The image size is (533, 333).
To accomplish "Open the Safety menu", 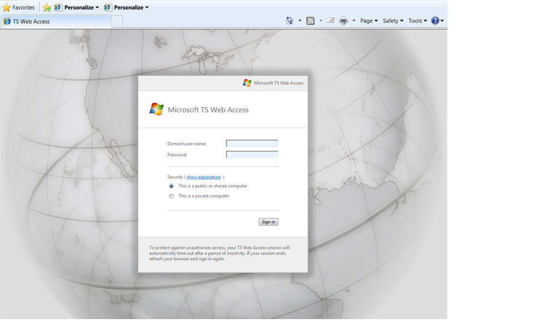I will coord(393,21).
